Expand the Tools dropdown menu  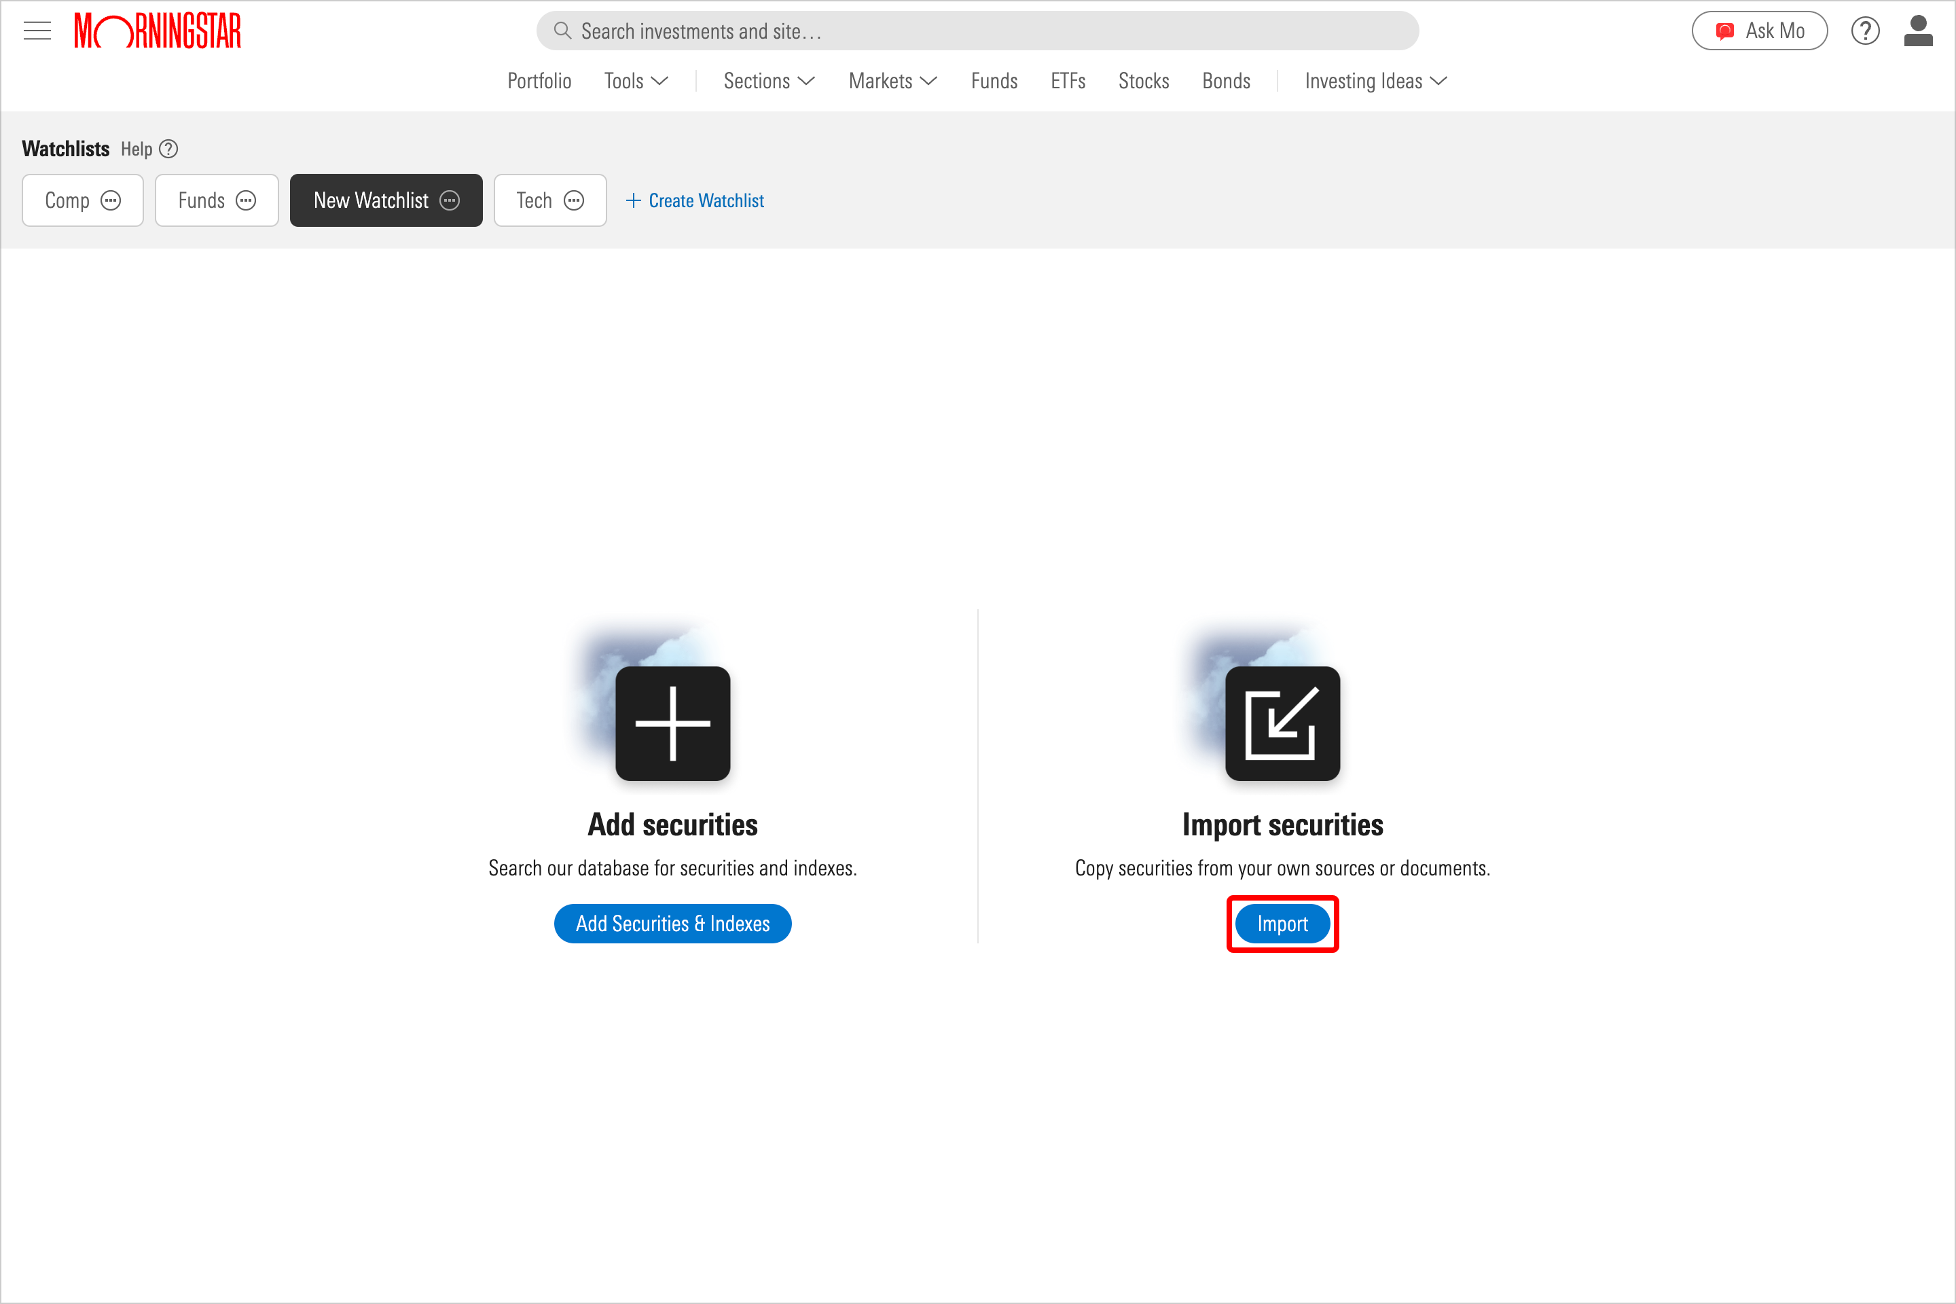click(636, 80)
